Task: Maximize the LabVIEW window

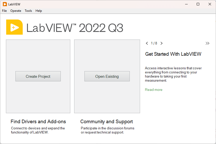Action: tap(198, 4)
